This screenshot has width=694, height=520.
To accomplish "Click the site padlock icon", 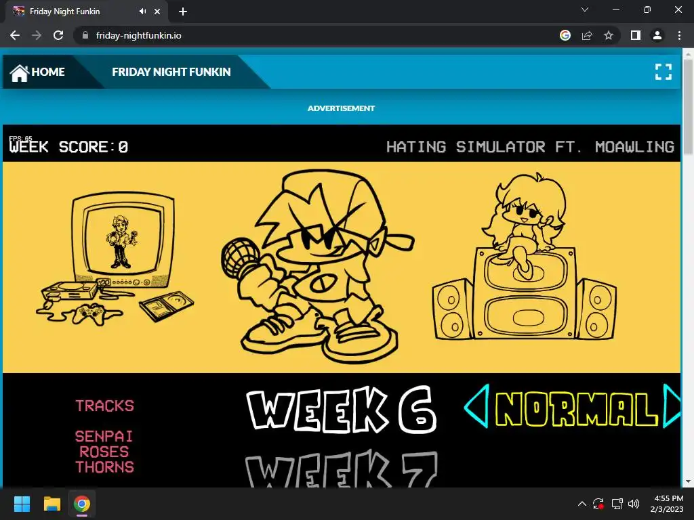I will pyautogui.click(x=85, y=35).
